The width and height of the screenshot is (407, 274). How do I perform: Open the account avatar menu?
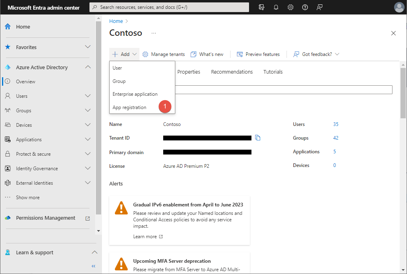pos(399,7)
